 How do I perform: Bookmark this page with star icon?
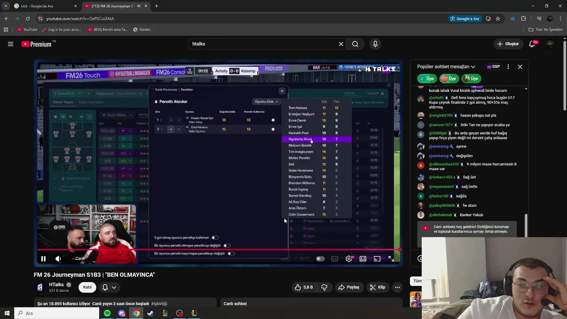(498, 19)
